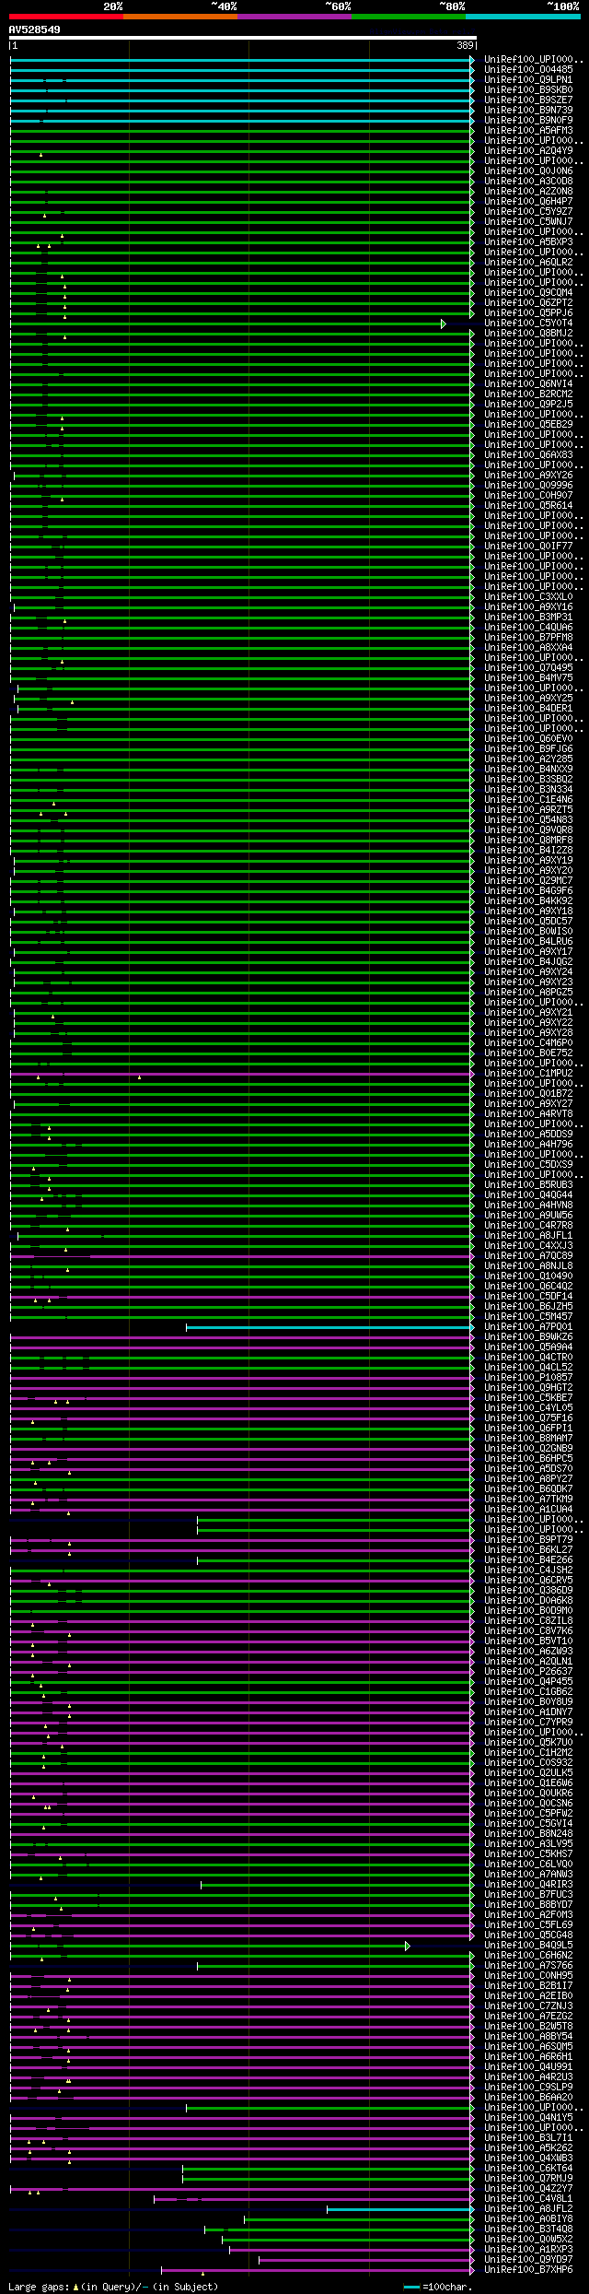Screen dimensions: 589x2294
Task: Open UniRef100_A2Q4Y9 entry
Action: pos(528,151)
